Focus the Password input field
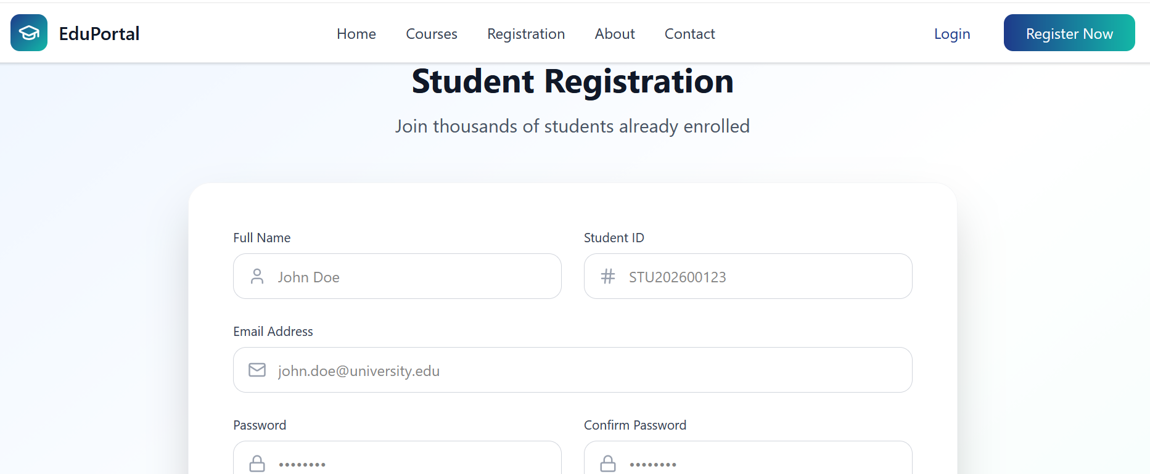Image resolution: width=1150 pixels, height=474 pixels. (x=397, y=457)
